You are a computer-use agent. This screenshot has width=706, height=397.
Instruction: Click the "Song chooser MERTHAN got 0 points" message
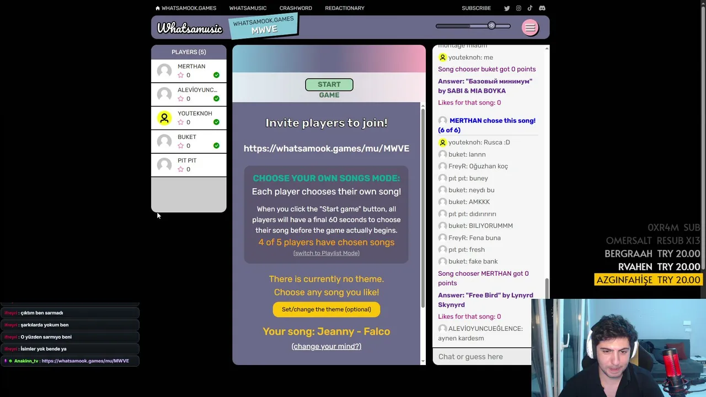(483, 278)
